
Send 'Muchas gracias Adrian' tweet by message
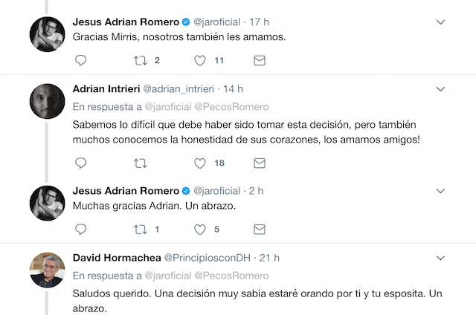[260, 230]
